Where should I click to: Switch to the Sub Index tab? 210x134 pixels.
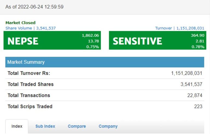tap(45, 126)
